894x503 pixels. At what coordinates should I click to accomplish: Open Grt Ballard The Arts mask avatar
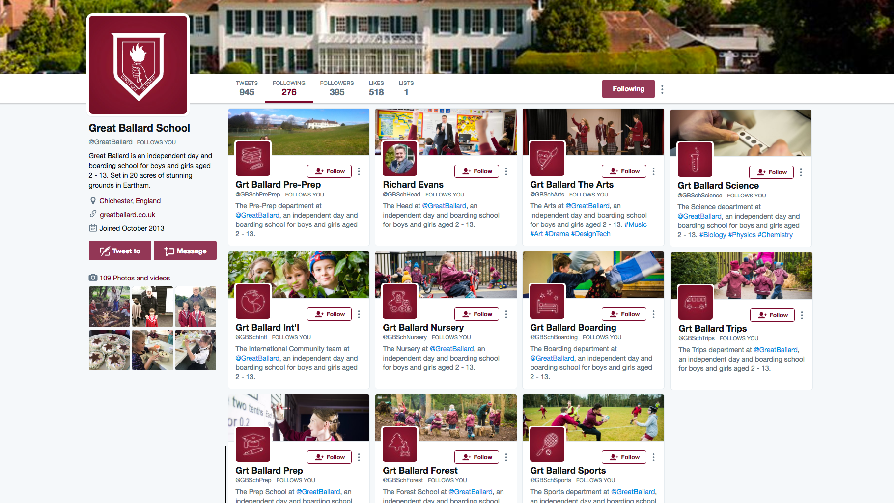pyautogui.click(x=547, y=158)
